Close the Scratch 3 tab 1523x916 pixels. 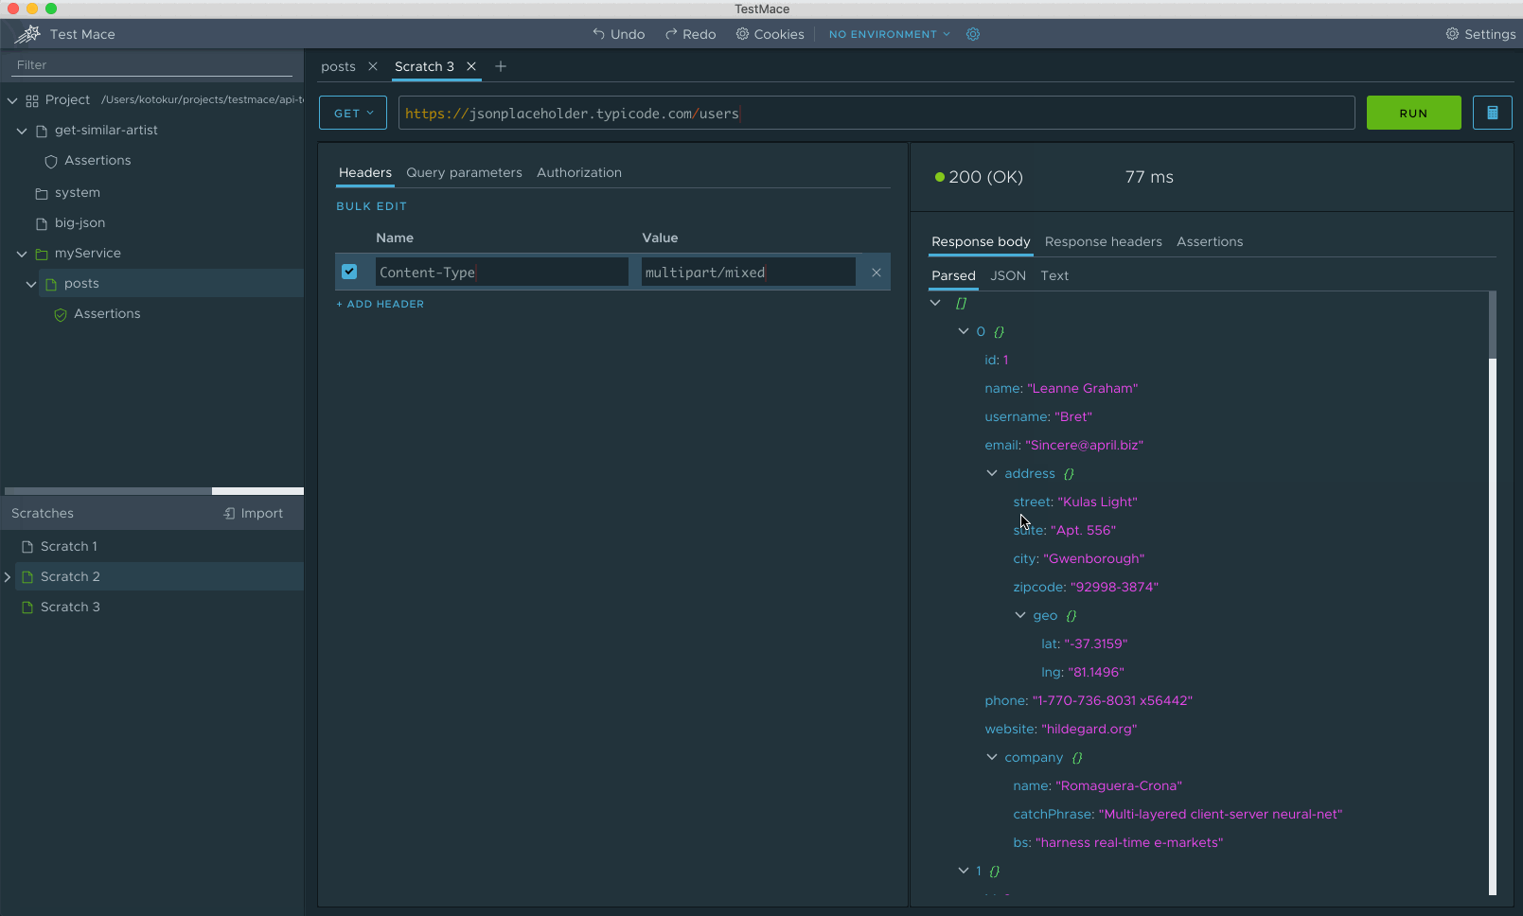pyautogui.click(x=471, y=66)
